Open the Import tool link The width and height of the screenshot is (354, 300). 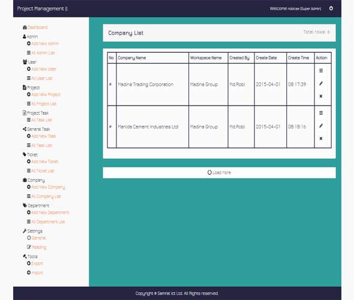pos(37,272)
